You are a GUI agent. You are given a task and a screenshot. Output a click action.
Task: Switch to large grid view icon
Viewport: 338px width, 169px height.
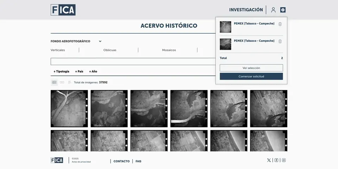click(54, 82)
